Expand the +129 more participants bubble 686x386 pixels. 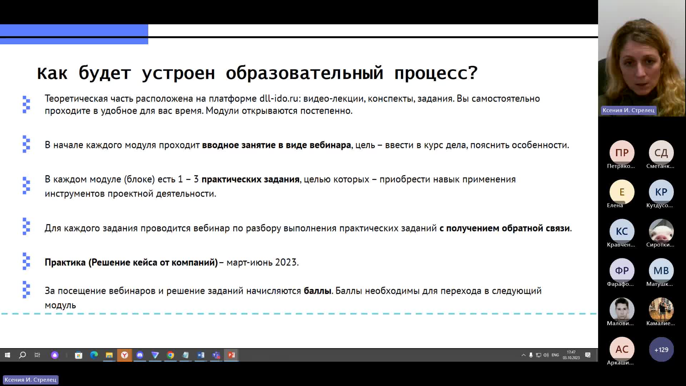click(x=661, y=350)
